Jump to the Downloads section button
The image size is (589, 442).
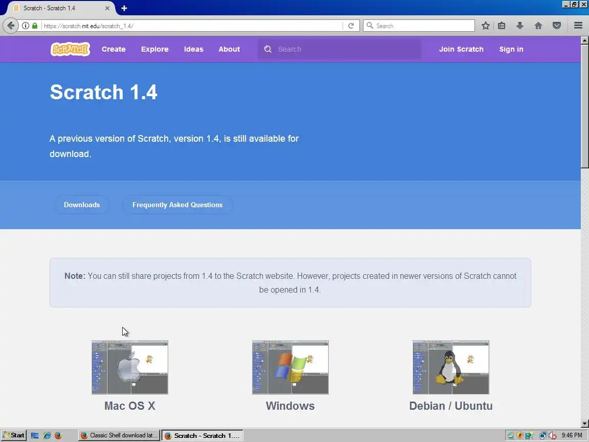click(82, 205)
